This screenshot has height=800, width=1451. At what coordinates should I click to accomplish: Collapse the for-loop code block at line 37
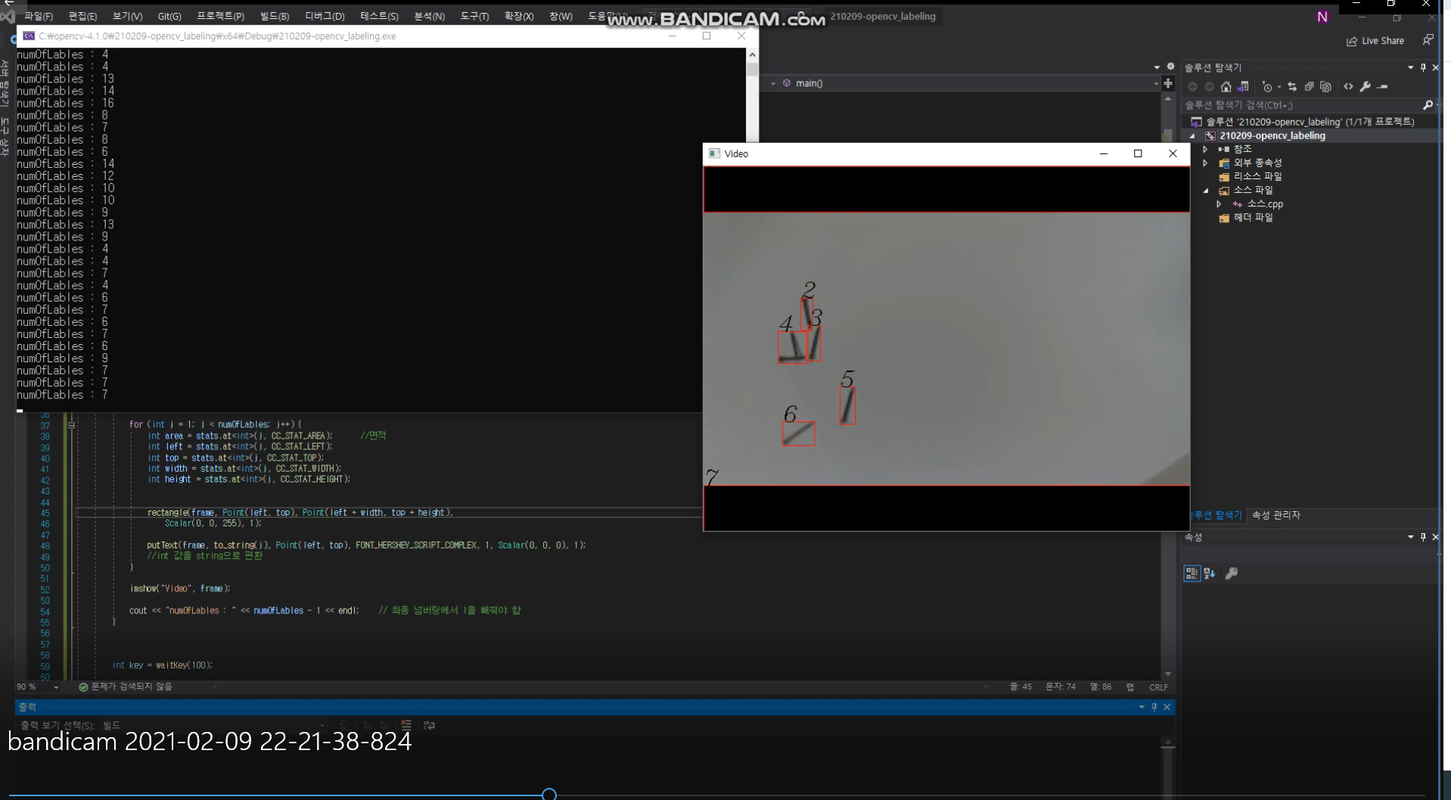[71, 425]
